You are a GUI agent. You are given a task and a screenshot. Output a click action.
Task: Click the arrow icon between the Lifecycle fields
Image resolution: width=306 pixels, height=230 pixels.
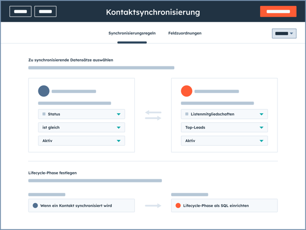tap(153, 205)
